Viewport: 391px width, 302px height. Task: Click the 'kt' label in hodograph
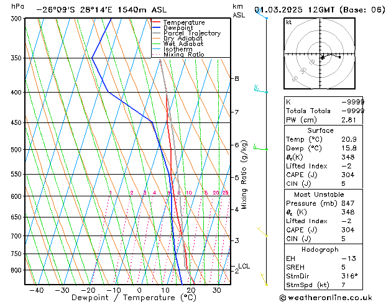tap(289, 22)
